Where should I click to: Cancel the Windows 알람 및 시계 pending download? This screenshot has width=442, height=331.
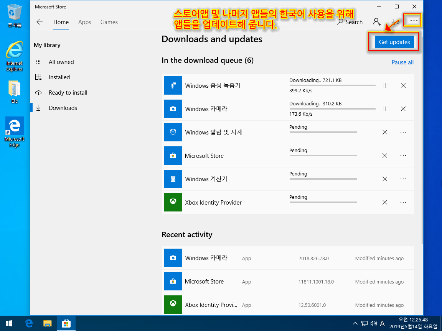click(385, 132)
